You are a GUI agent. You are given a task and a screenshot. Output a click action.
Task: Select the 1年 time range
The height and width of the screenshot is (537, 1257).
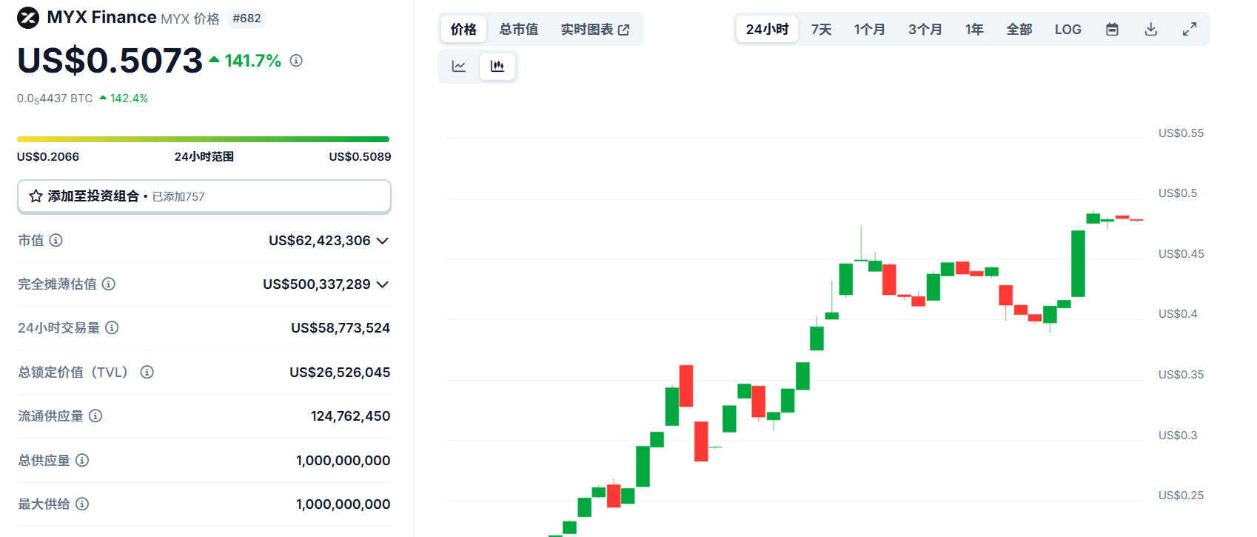coord(974,30)
